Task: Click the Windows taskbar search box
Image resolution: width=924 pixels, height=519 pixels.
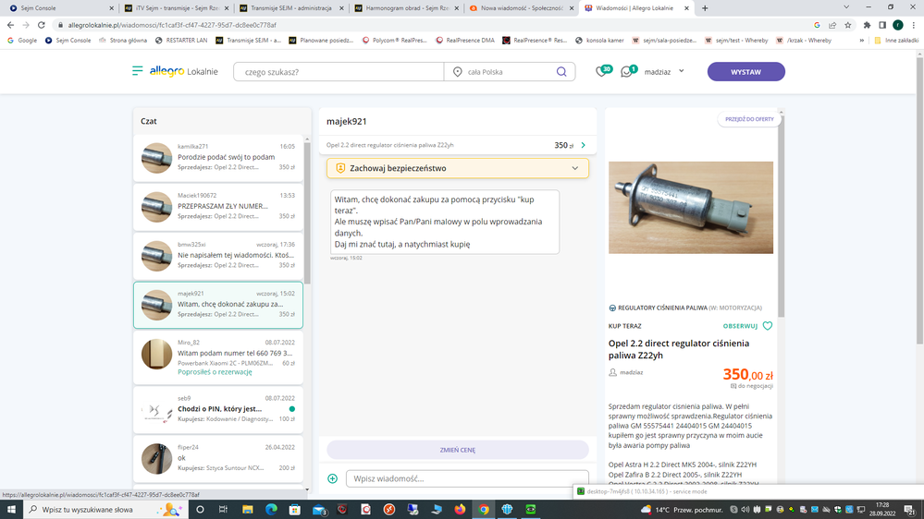Action: tap(105, 510)
